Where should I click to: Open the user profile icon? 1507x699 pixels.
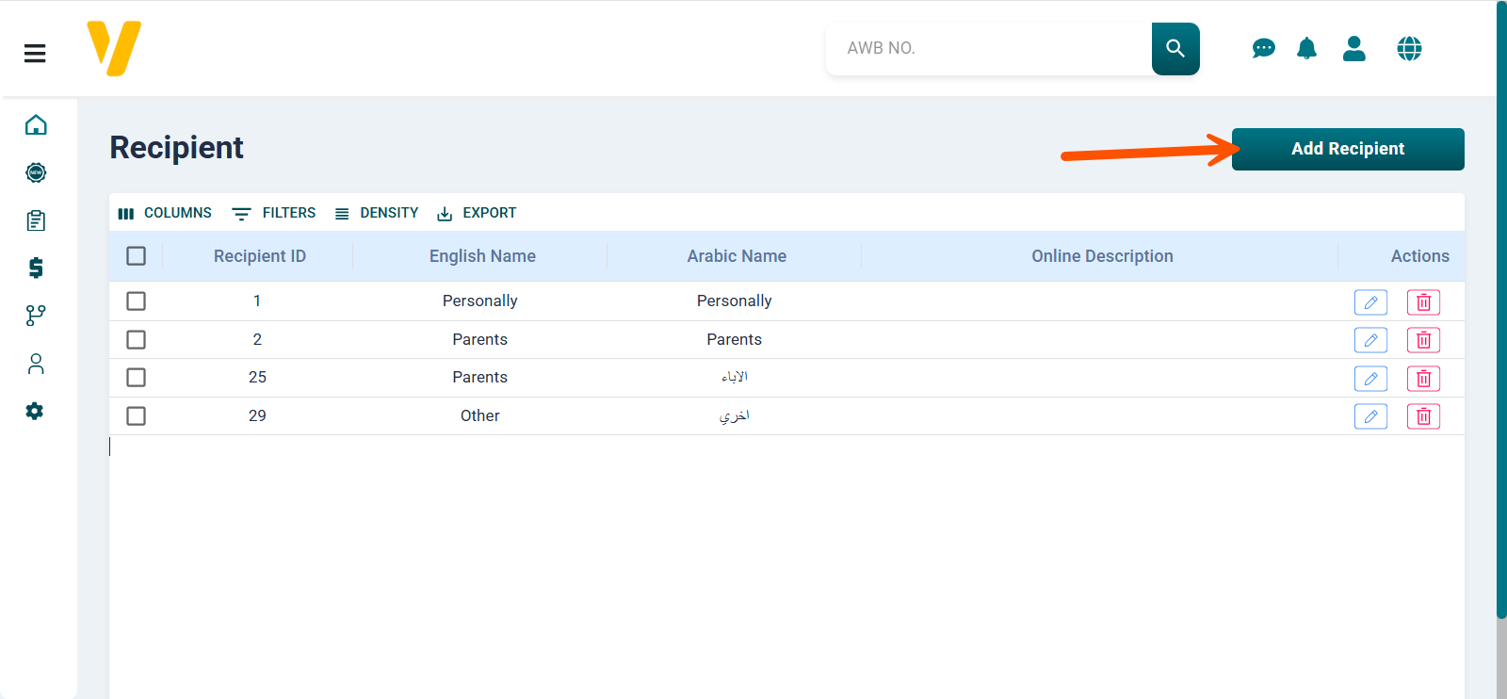click(x=1354, y=48)
